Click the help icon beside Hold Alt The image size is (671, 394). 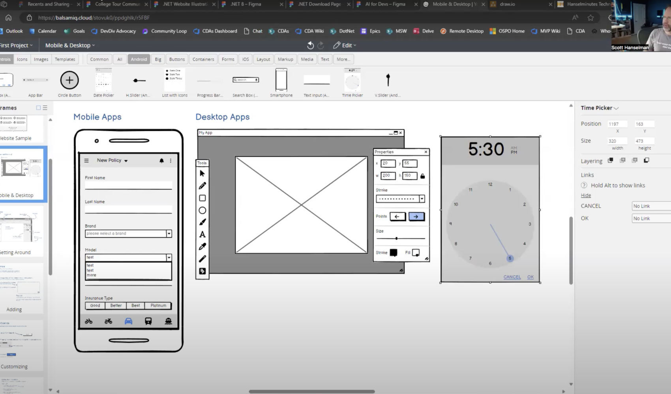pyautogui.click(x=584, y=186)
